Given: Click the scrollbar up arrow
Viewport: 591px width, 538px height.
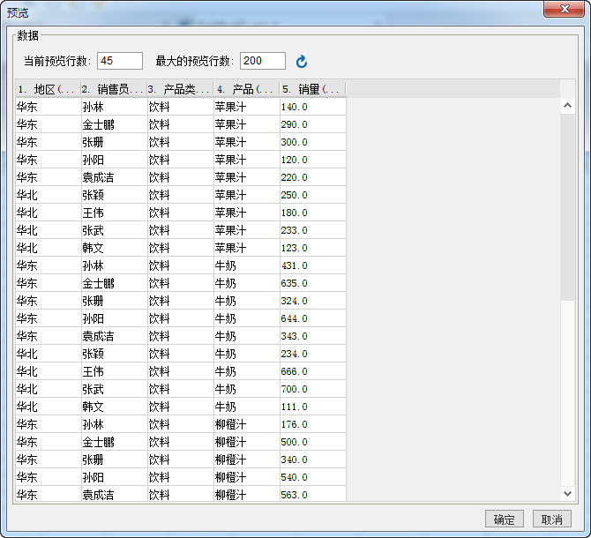Looking at the screenshot, I should (x=567, y=106).
